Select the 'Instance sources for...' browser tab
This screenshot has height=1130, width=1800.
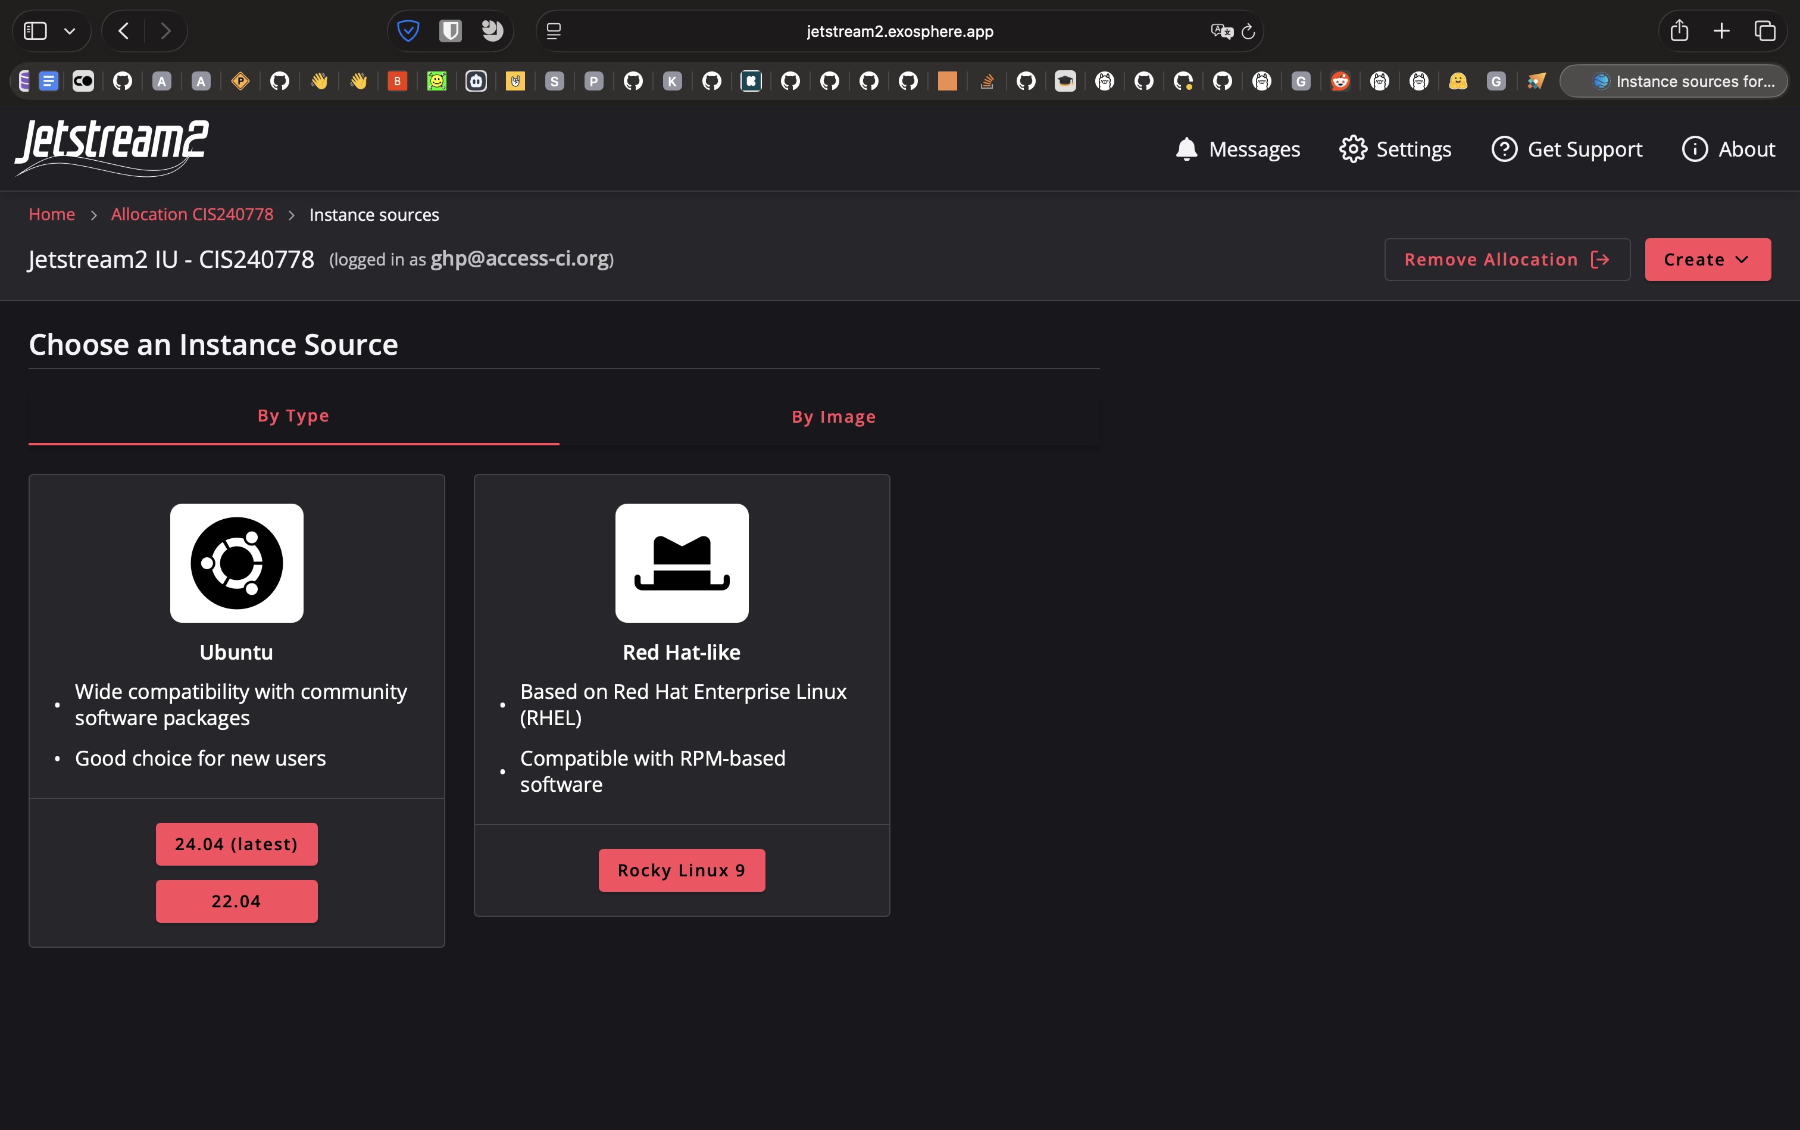[x=1674, y=81]
